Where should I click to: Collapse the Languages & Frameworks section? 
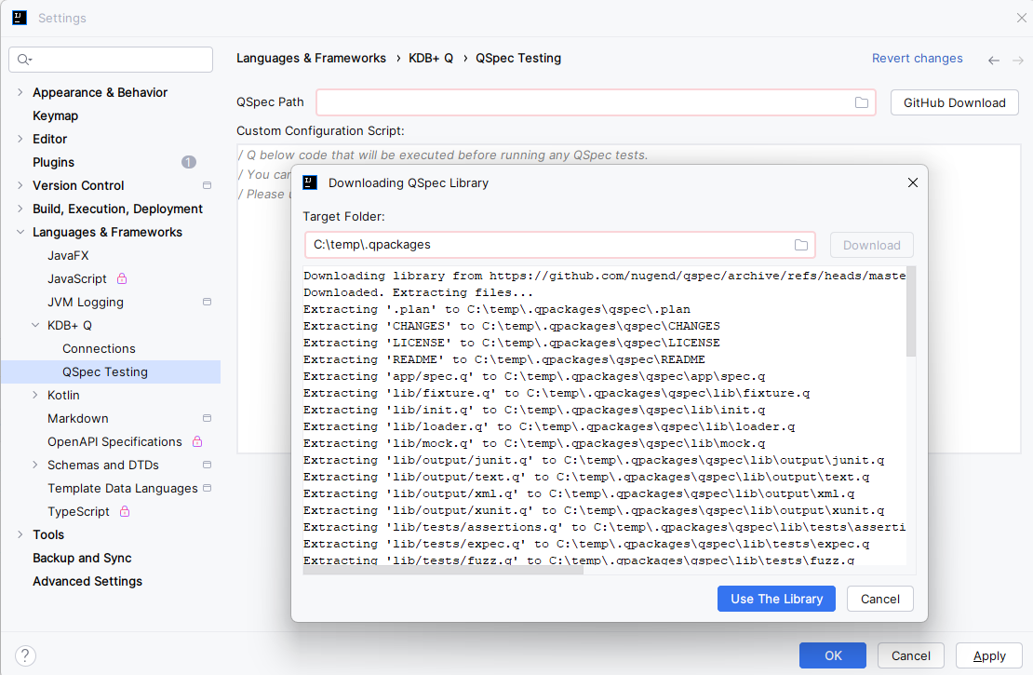click(x=20, y=232)
